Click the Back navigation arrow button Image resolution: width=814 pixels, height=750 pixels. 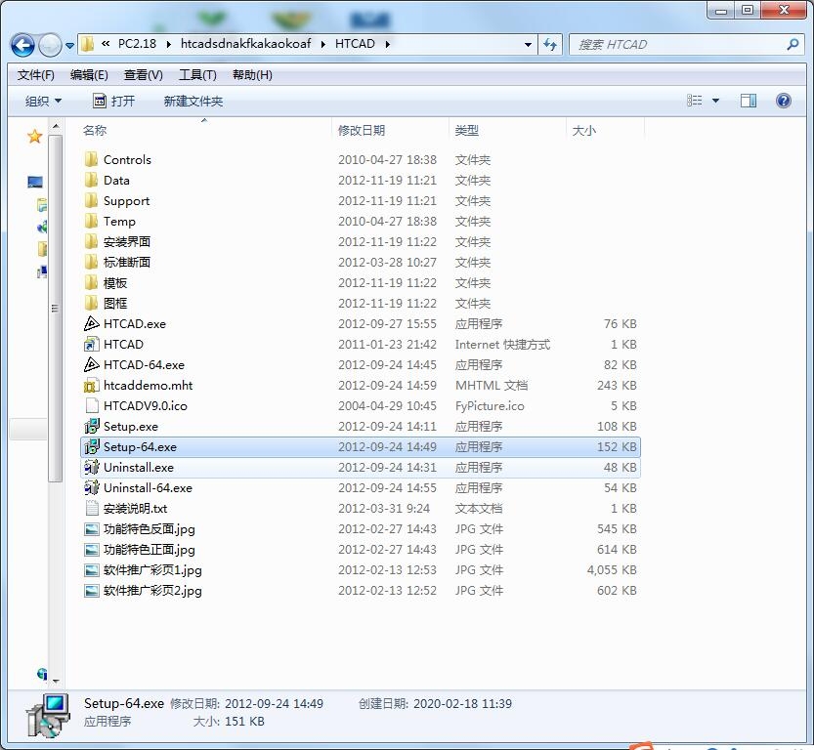(22, 45)
